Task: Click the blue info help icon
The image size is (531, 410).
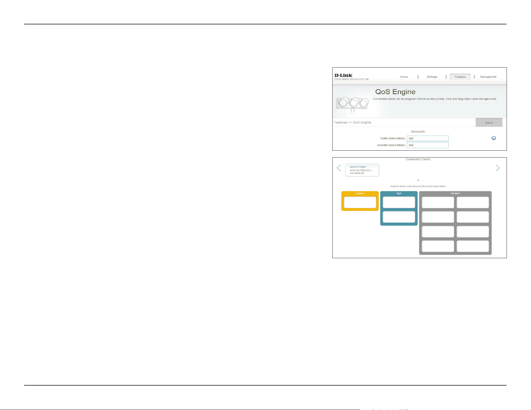Action: [x=494, y=138]
